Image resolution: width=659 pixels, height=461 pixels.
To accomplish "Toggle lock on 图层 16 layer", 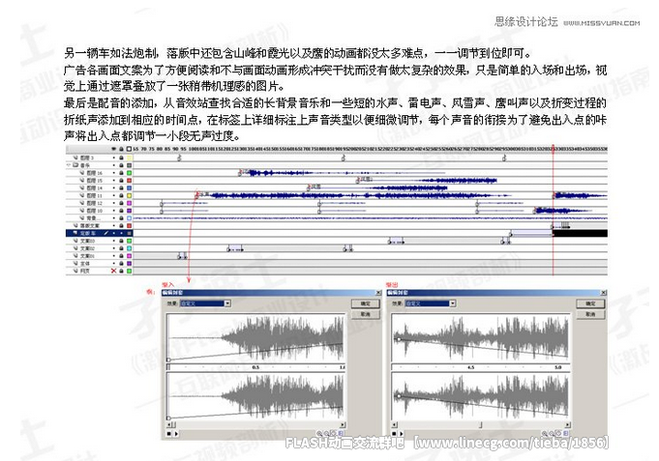I will coord(121,173).
